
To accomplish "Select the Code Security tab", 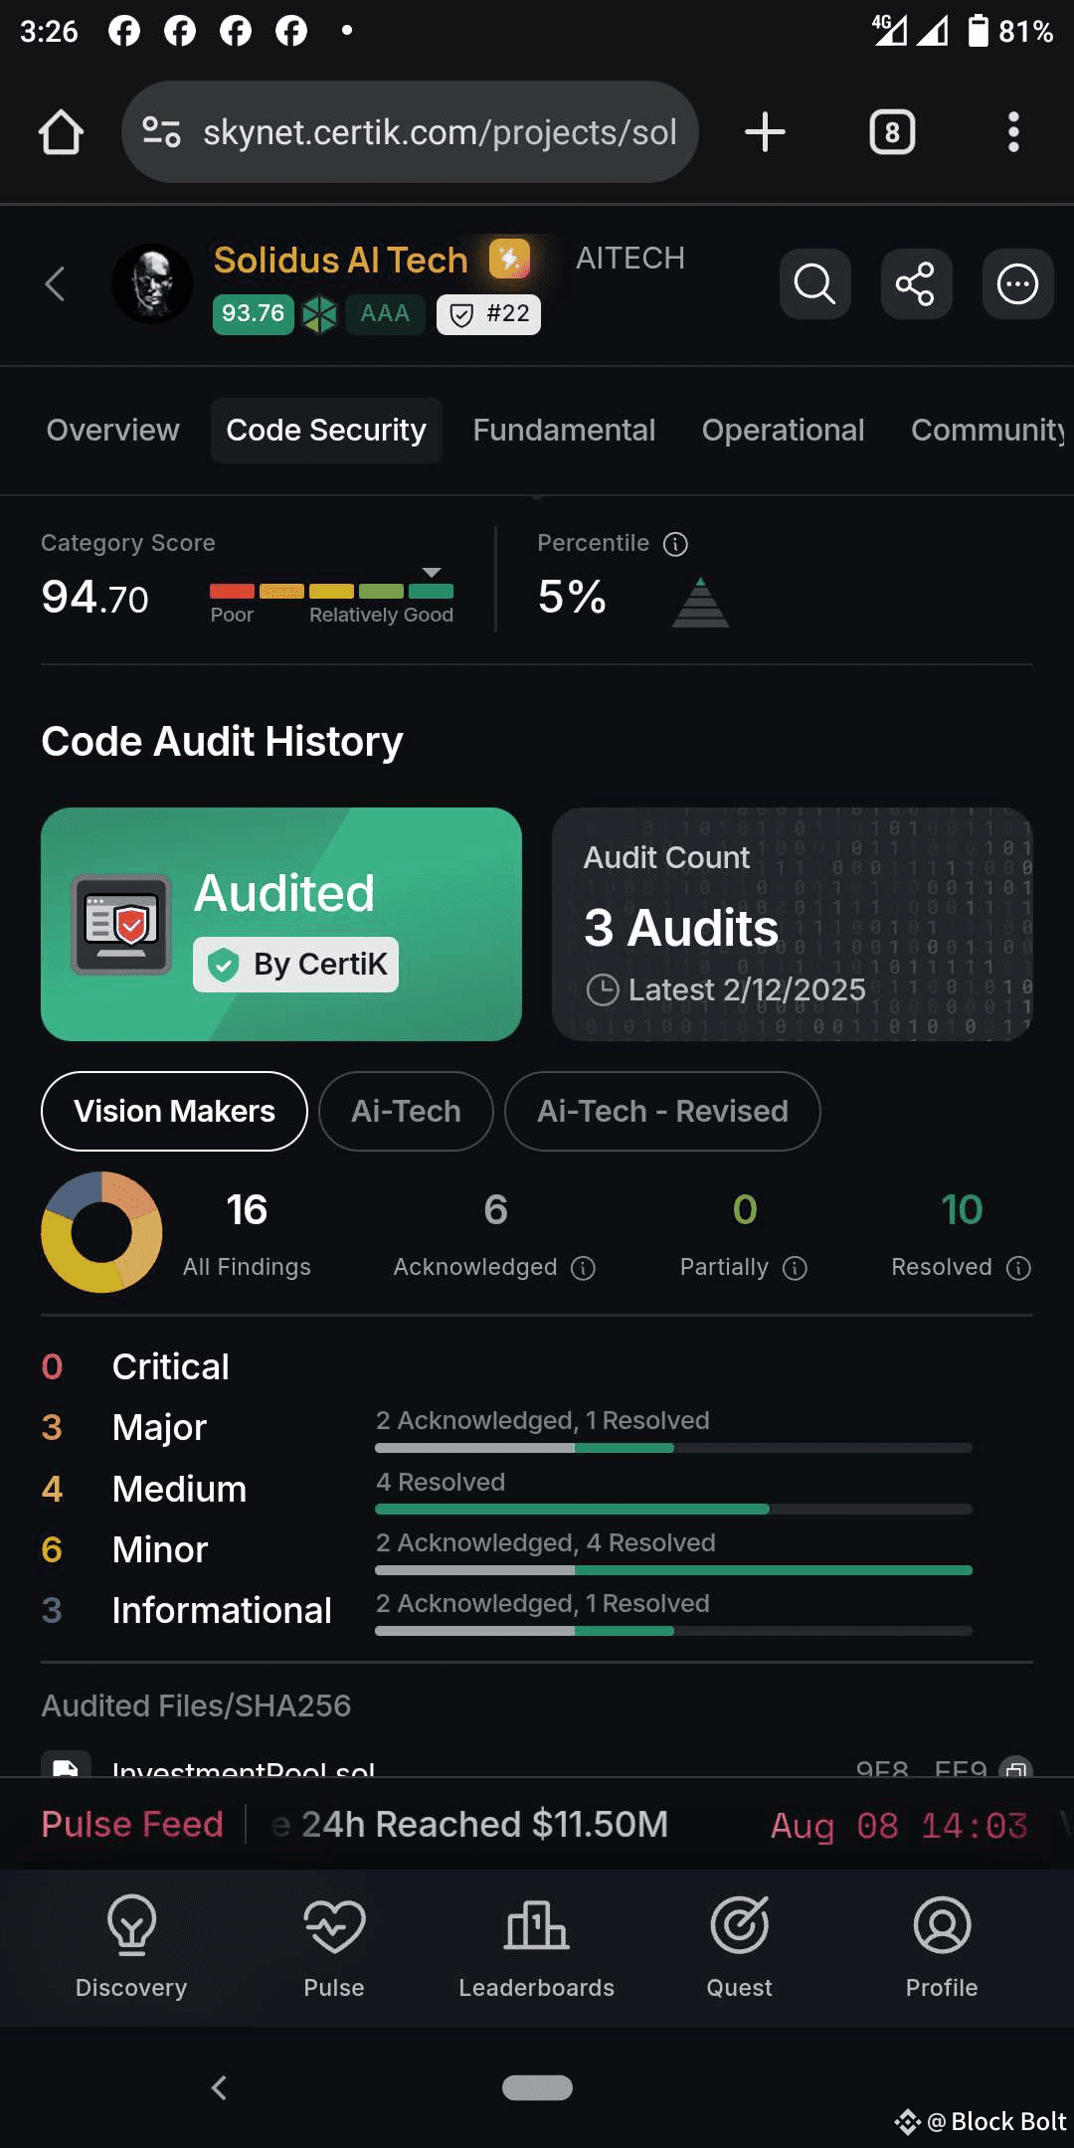I will 326,430.
